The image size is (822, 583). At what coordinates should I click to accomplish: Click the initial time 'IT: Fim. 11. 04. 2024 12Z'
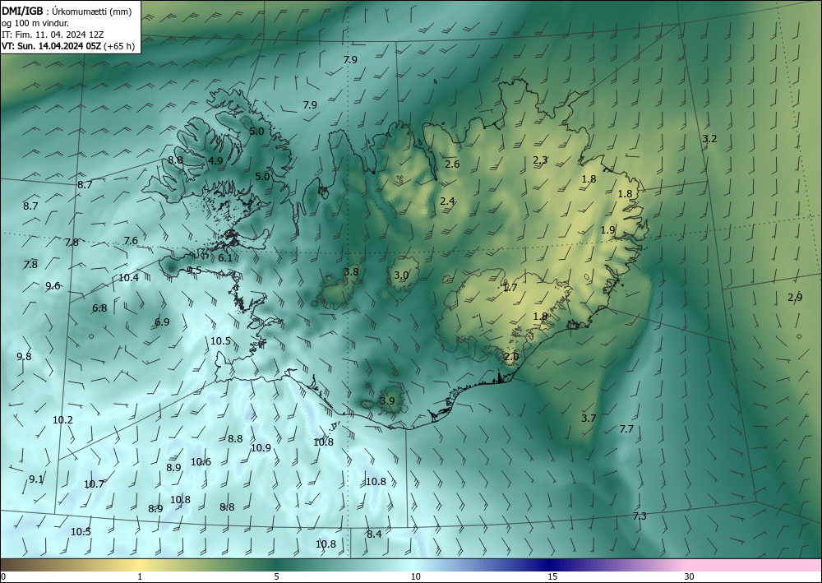tap(53, 35)
